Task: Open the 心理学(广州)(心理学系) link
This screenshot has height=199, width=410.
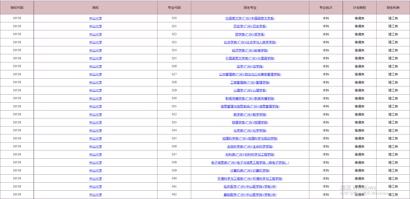Action: 250,90
